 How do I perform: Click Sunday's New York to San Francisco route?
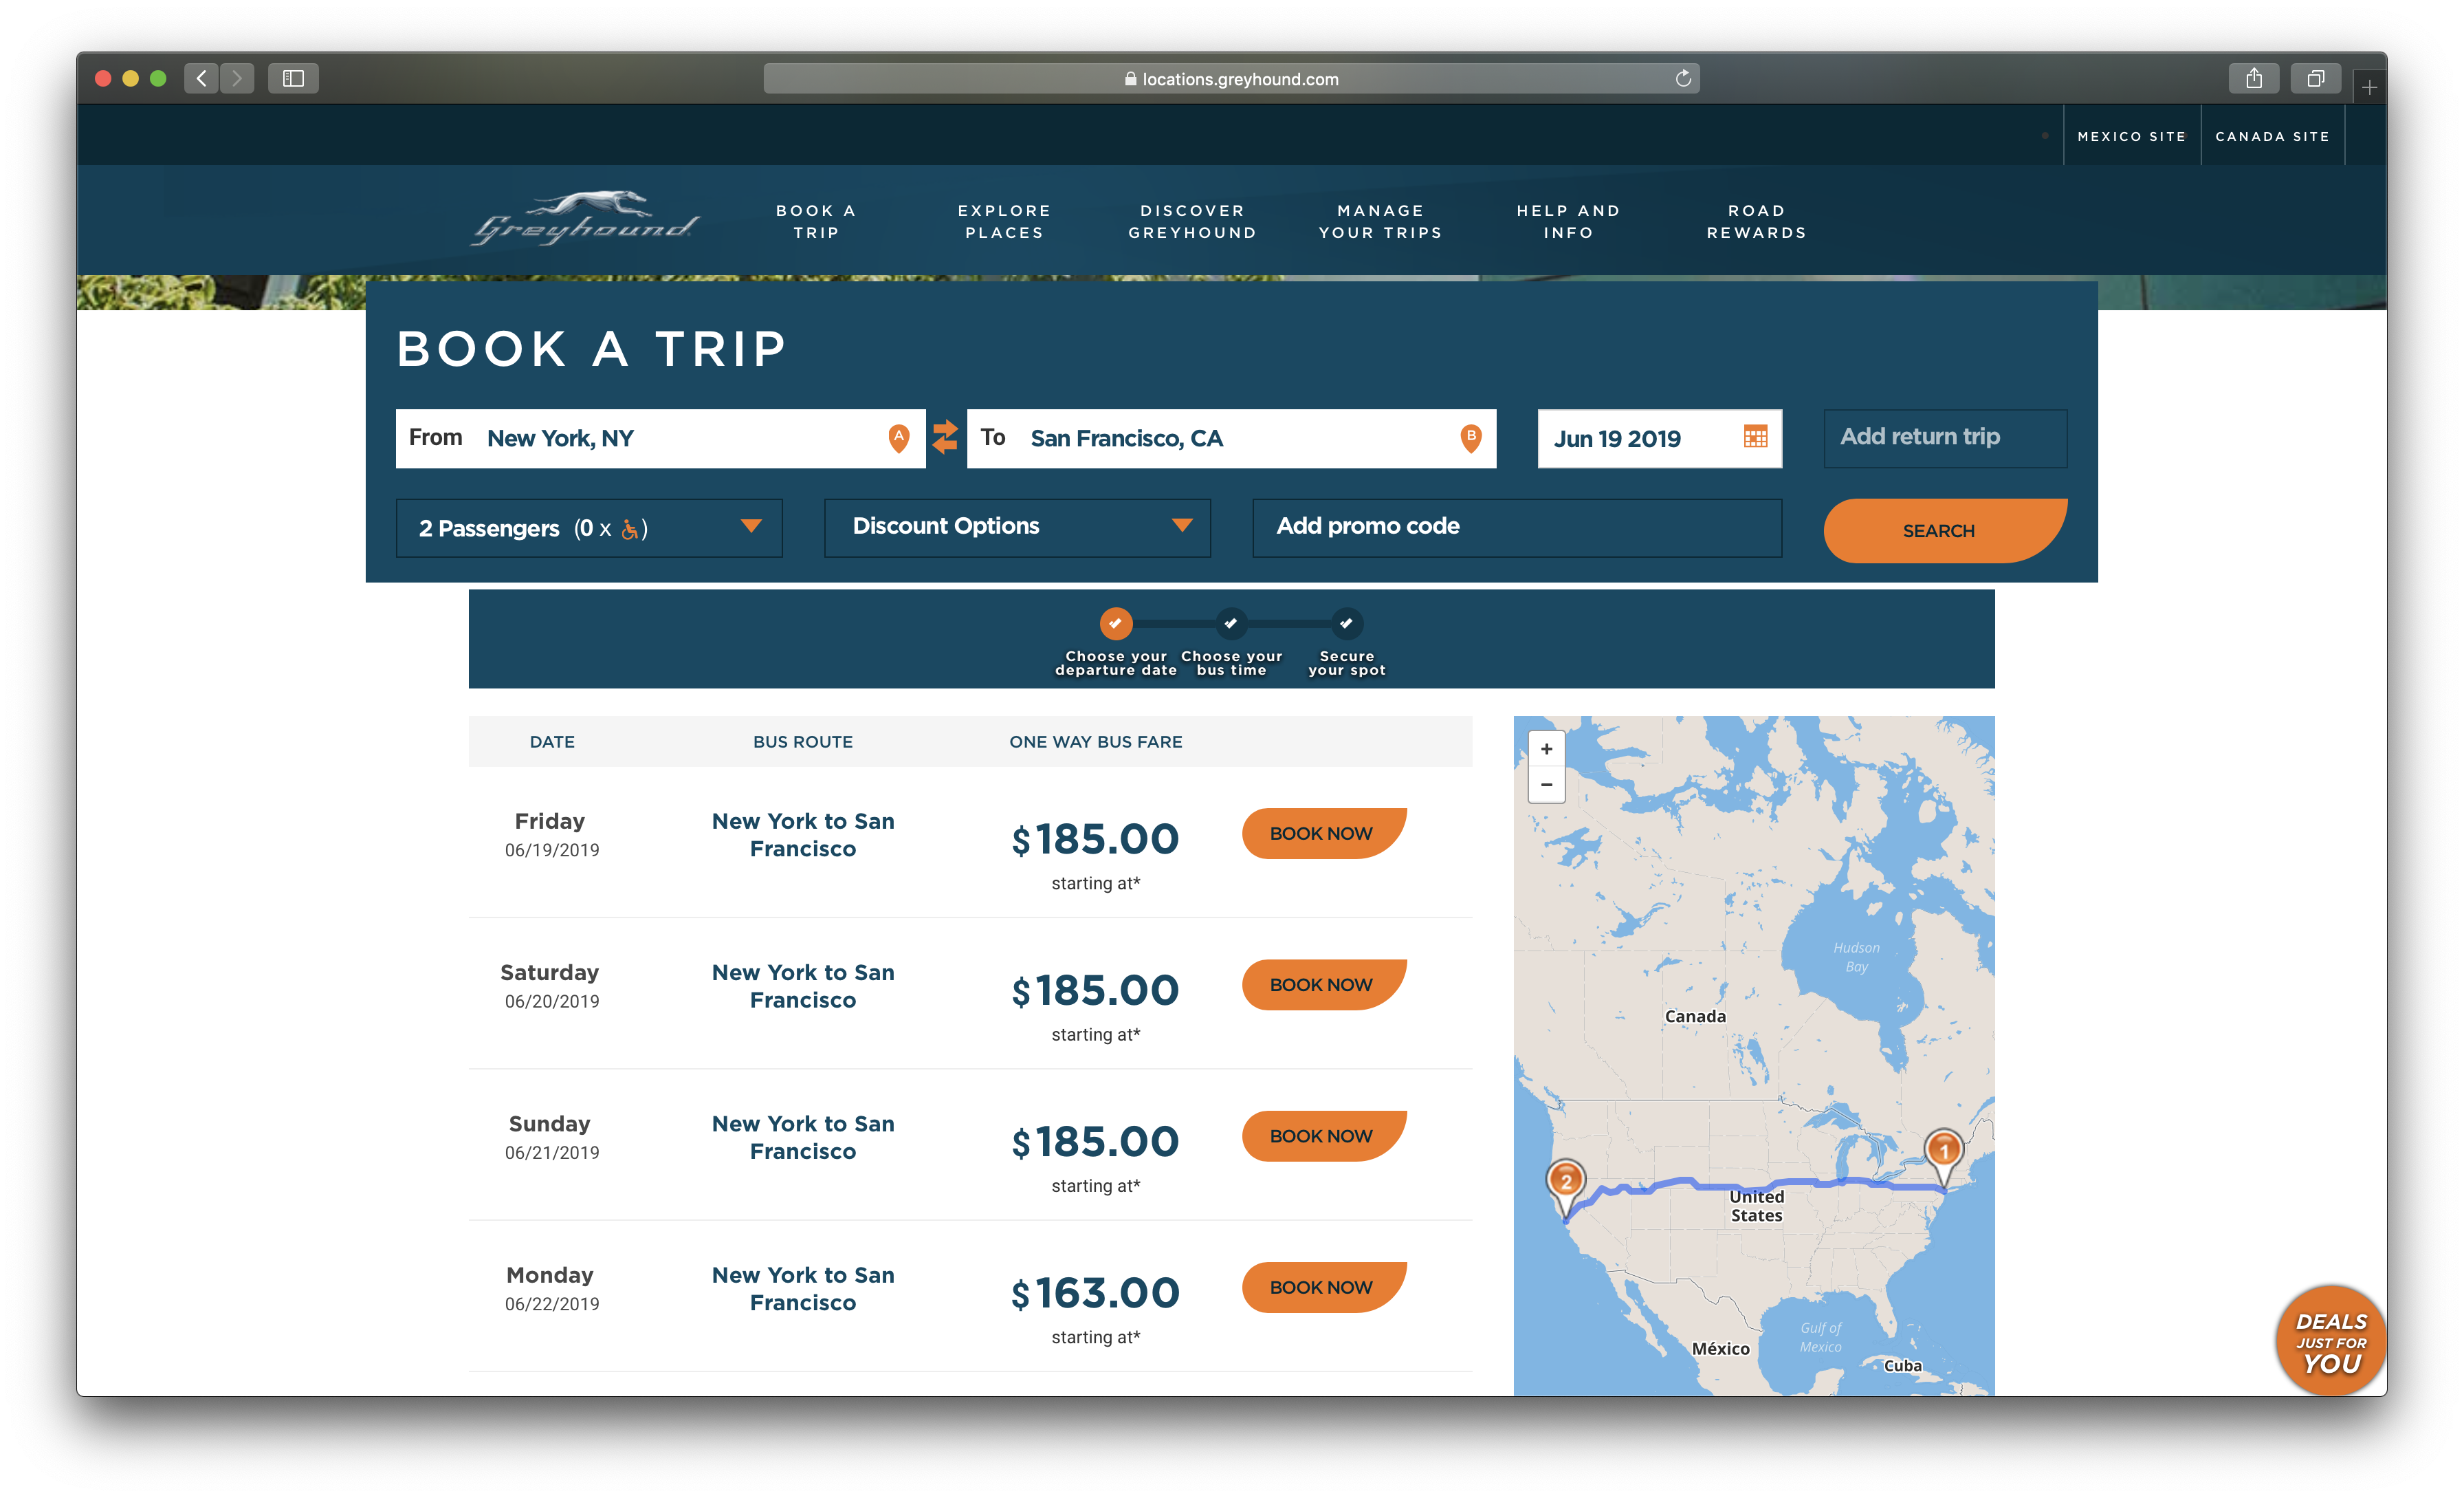pyautogui.click(x=803, y=1137)
